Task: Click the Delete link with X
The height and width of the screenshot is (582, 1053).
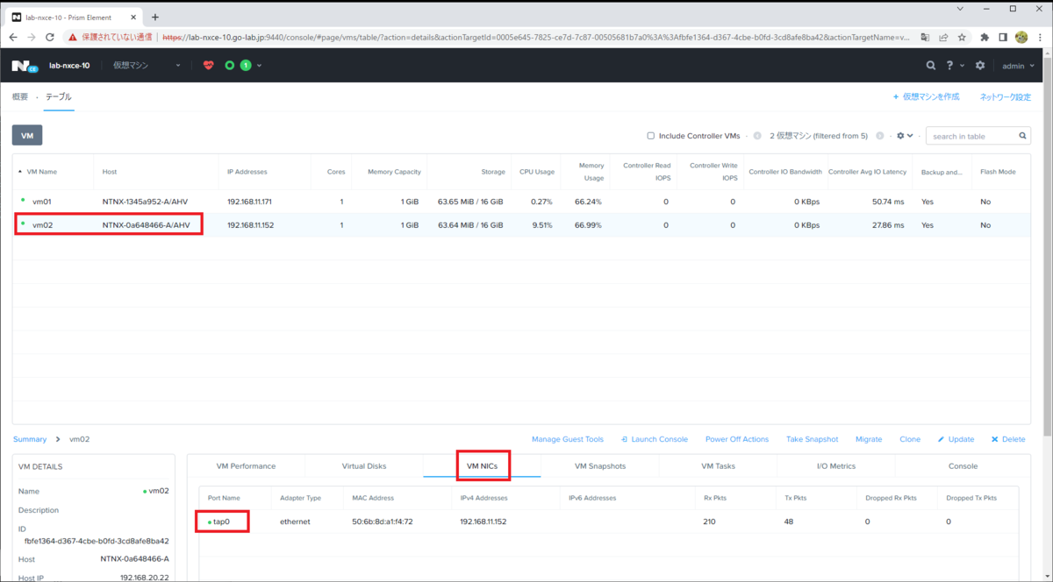Action: [1008, 439]
